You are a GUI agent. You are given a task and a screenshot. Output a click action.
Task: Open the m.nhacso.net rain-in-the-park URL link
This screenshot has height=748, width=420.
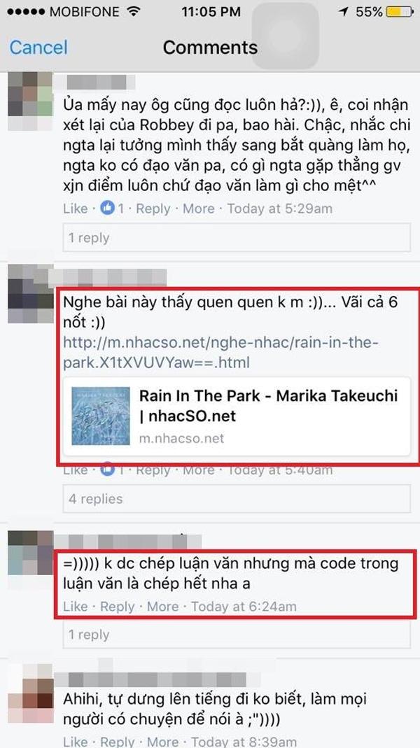pyautogui.click(x=220, y=353)
